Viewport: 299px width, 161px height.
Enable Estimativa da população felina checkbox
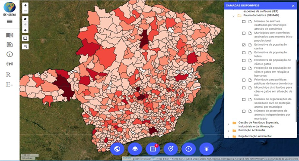click(x=244, y=53)
